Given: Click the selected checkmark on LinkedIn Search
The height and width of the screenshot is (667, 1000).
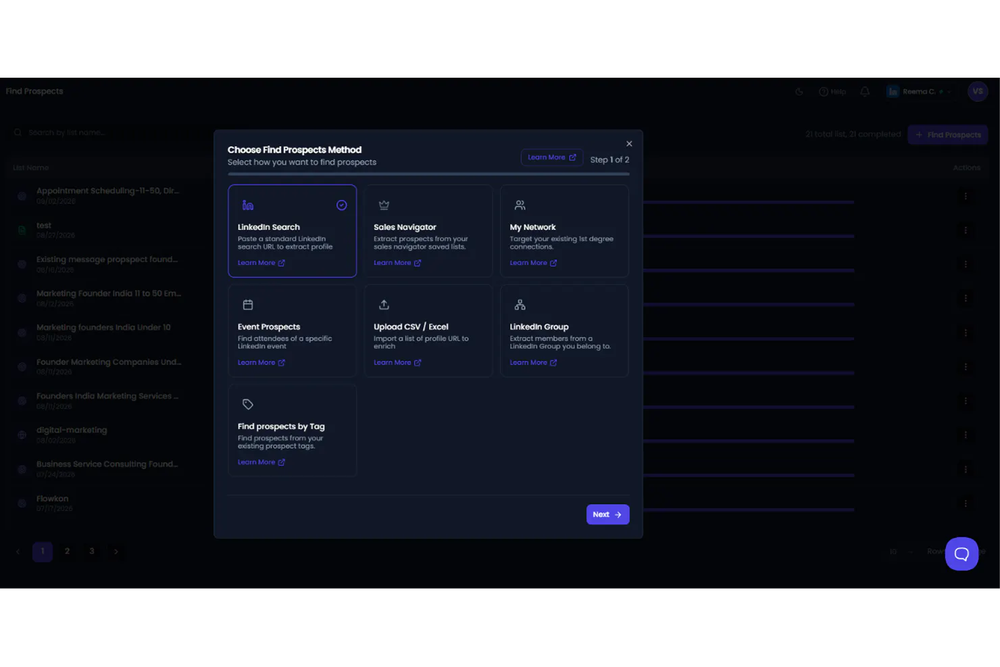Looking at the screenshot, I should (342, 205).
